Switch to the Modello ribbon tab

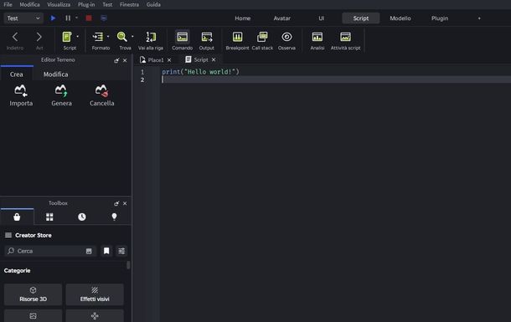pos(400,18)
